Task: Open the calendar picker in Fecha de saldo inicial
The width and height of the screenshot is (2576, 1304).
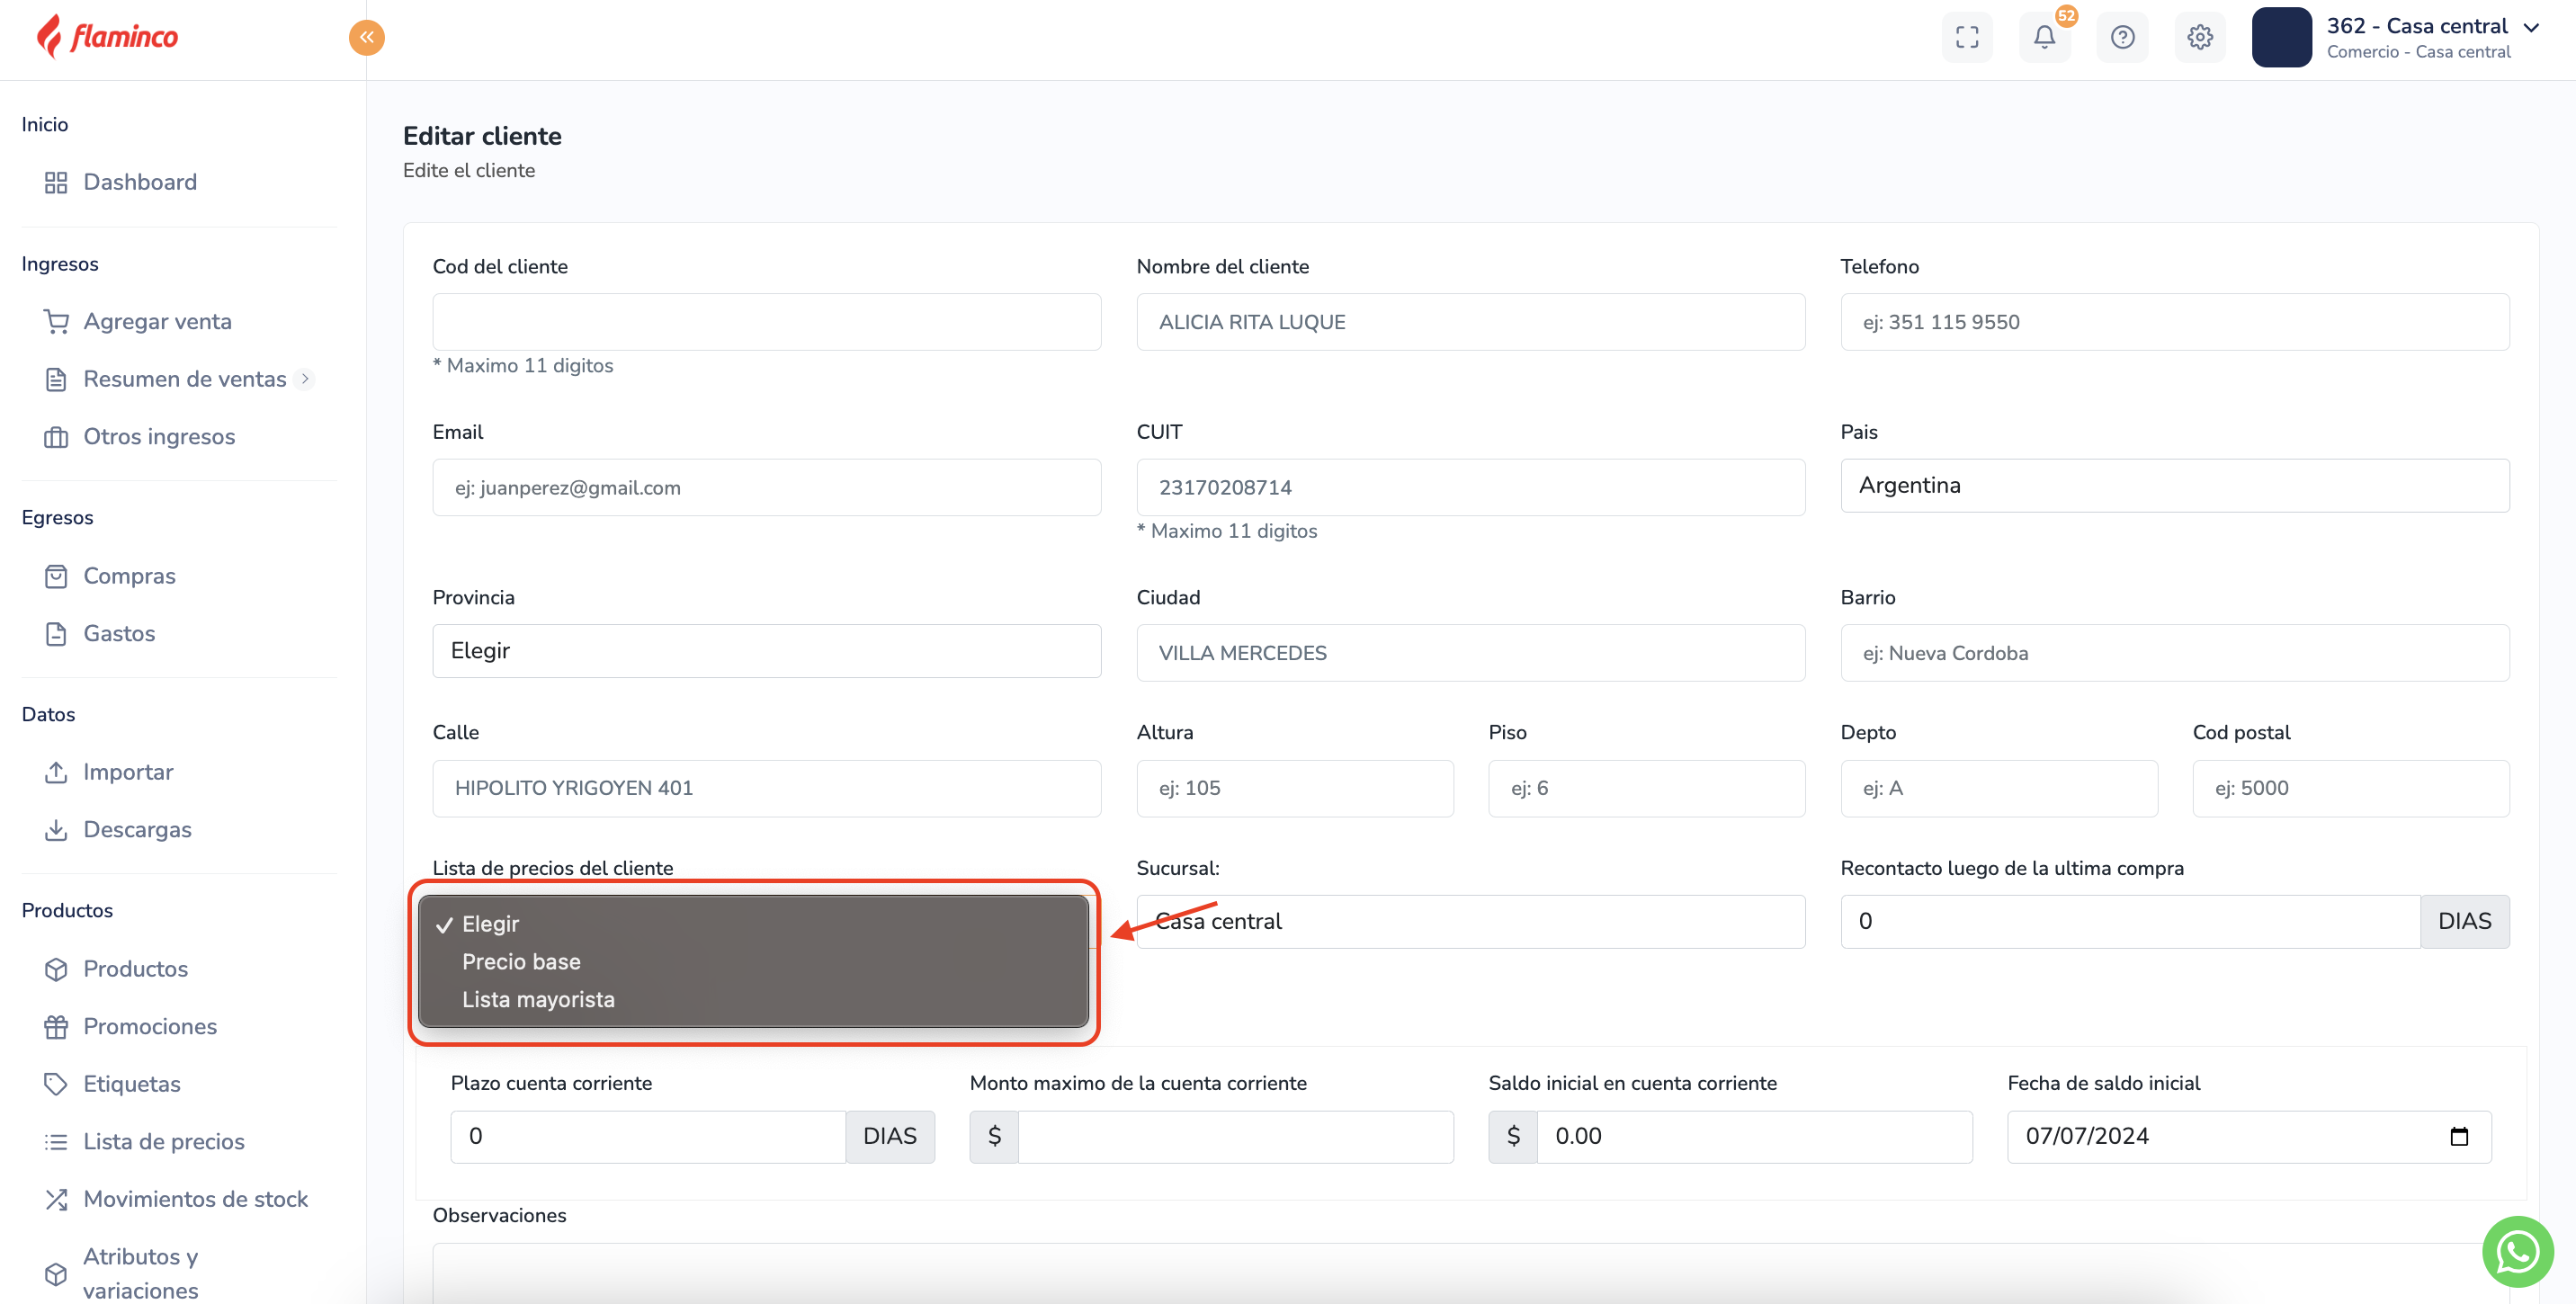Action: point(2459,1136)
